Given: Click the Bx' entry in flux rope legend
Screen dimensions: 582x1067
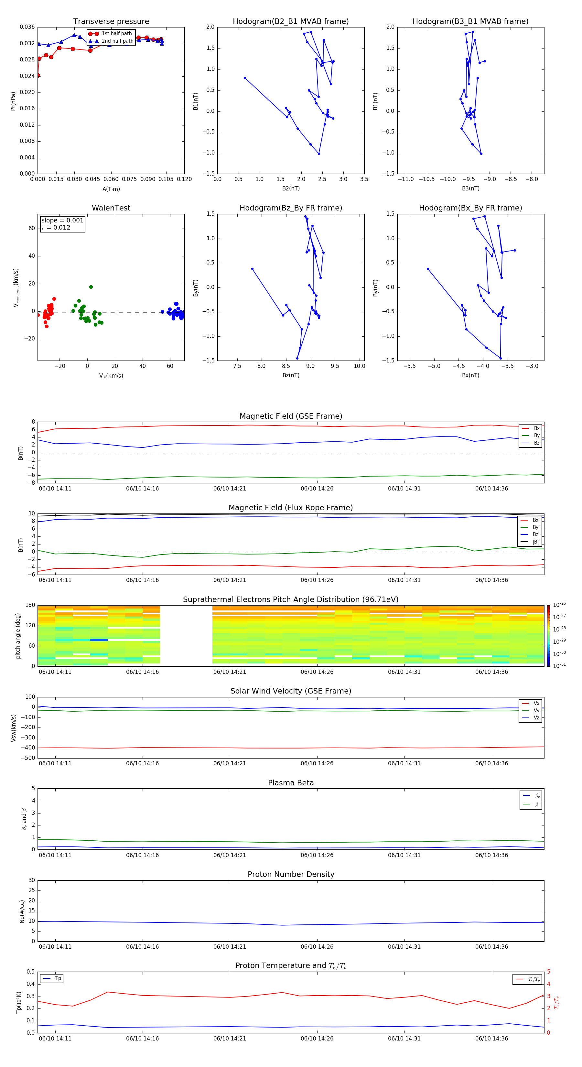Looking at the screenshot, I should click(x=530, y=520).
